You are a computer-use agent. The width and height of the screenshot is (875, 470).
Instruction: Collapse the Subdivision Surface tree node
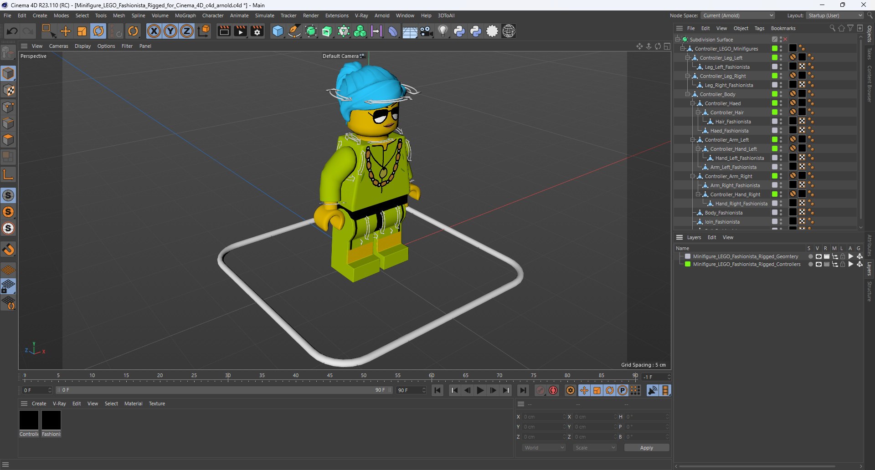pyautogui.click(x=678, y=40)
